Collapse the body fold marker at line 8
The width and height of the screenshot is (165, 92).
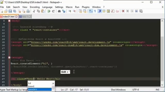9,21
